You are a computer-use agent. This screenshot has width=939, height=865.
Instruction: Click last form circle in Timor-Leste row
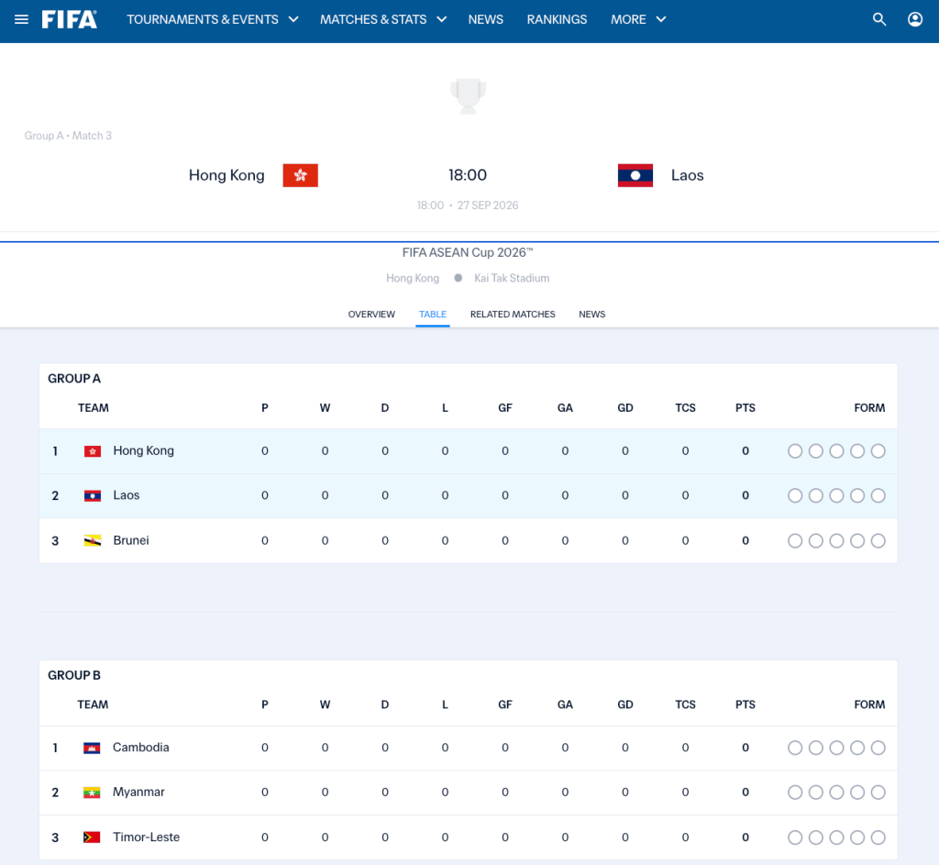878,837
